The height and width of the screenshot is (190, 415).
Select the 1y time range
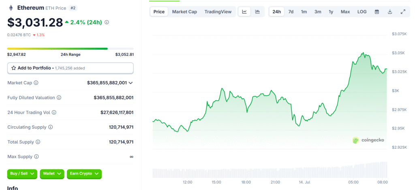[331, 12]
